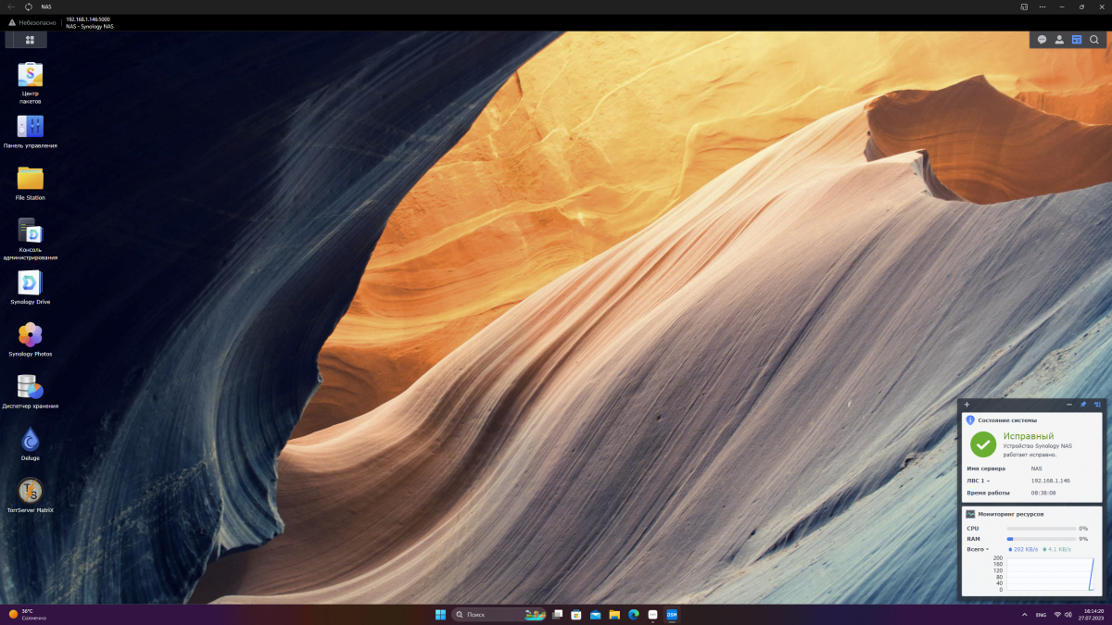Screen dimensions: 1112x625
Task: Click the network traffic chart
Action: (x=1049, y=573)
